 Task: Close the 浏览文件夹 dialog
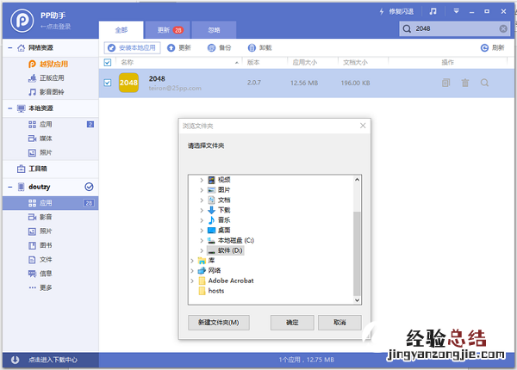coord(363,126)
